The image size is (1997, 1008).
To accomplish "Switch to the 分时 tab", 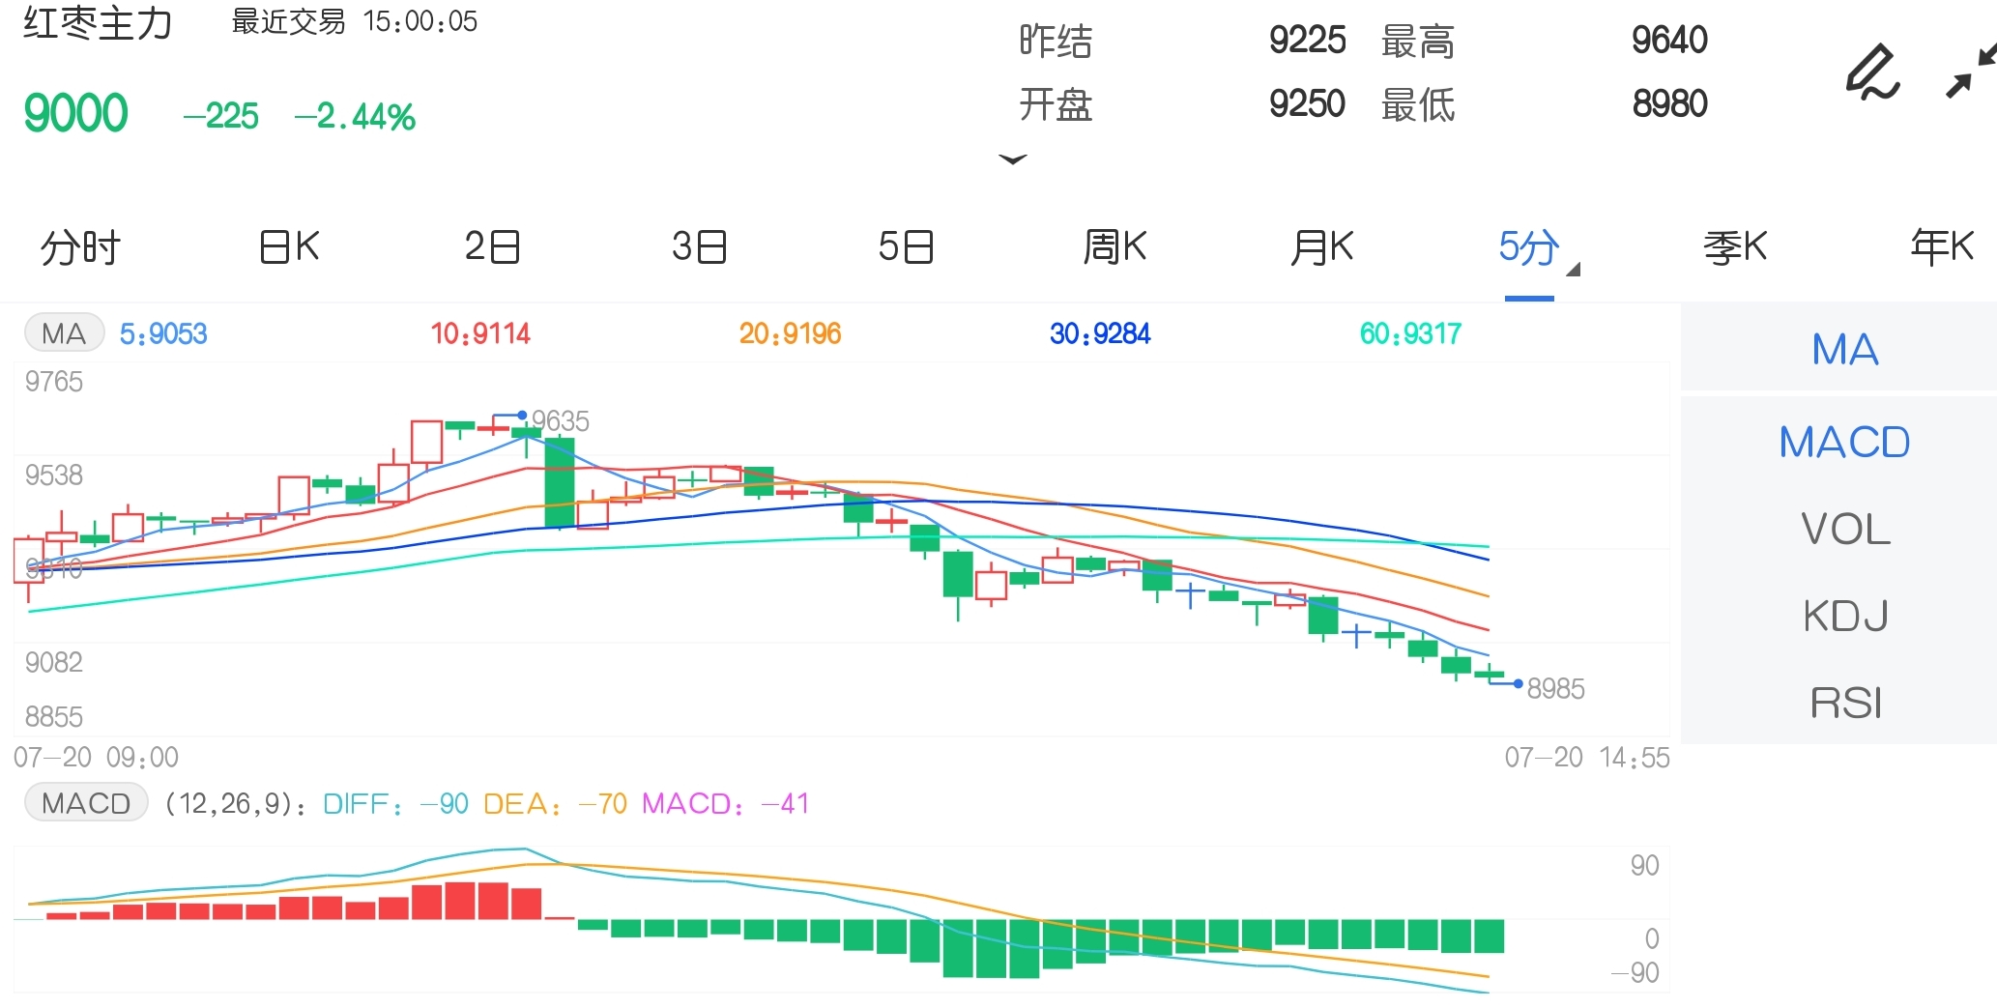I will click(80, 247).
